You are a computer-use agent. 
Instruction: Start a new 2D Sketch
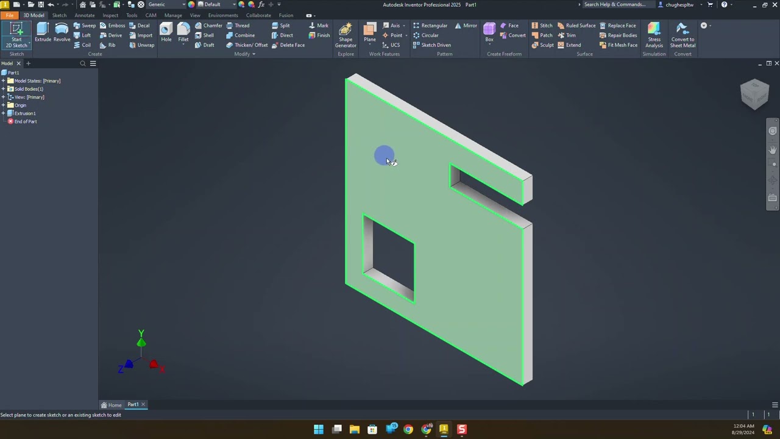click(x=16, y=35)
